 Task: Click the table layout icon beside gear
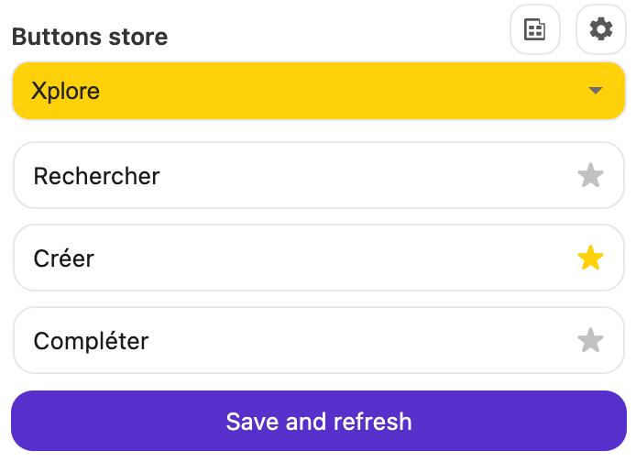coord(534,29)
